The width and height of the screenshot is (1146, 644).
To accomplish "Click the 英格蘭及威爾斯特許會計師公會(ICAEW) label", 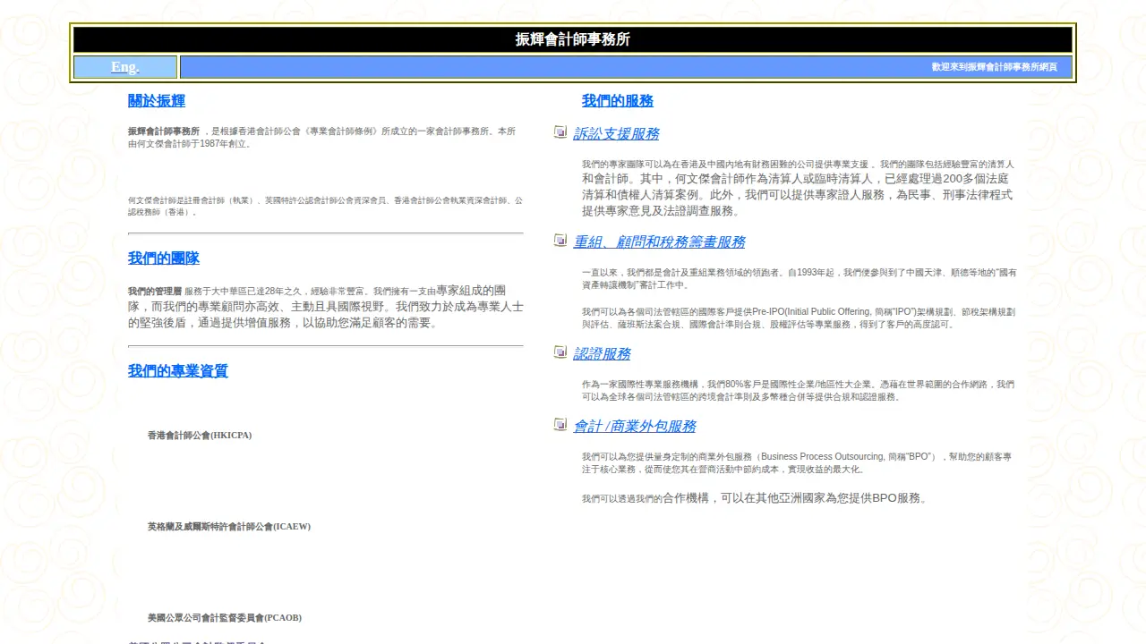I will point(229,527).
